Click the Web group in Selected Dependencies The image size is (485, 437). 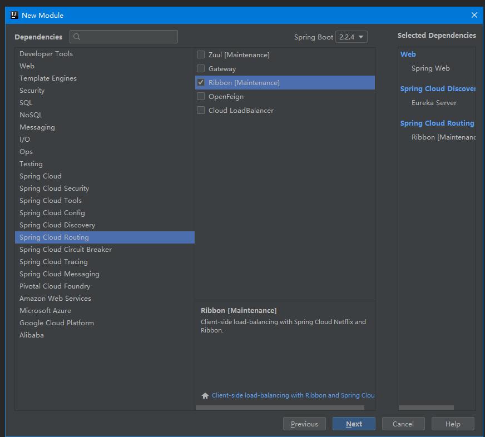pos(408,54)
